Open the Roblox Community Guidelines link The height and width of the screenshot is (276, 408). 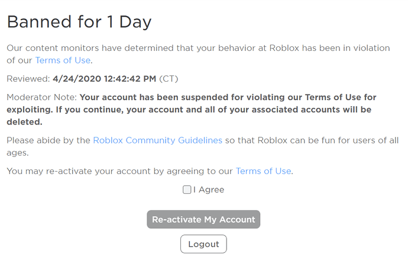(157, 140)
